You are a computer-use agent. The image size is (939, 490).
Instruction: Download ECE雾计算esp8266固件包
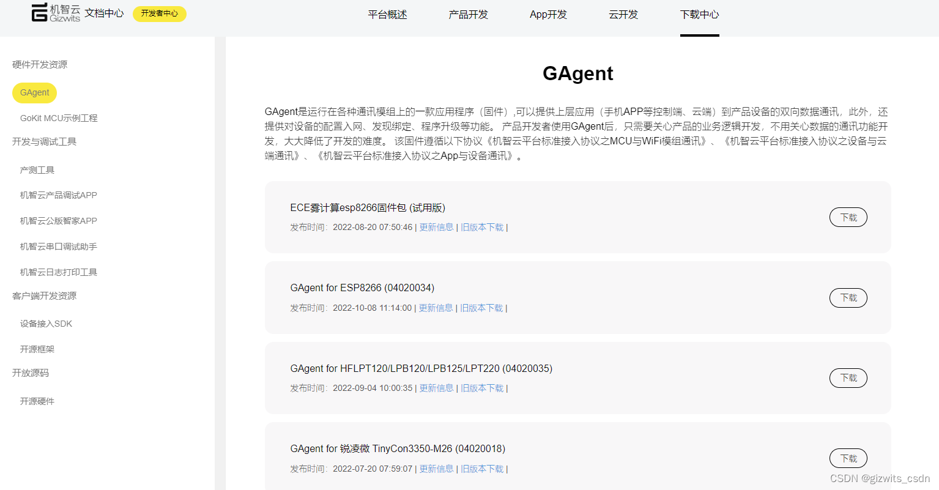click(x=848, y=217)
